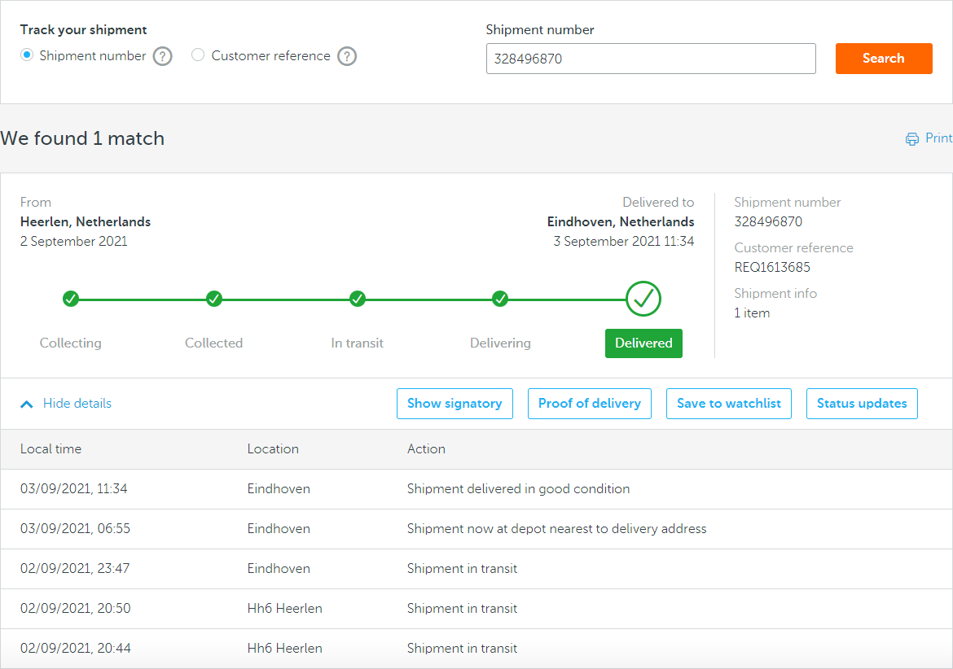Screen dimensions: 953x669
Task: Click the Shipment number input field
Action: (650, 59)
